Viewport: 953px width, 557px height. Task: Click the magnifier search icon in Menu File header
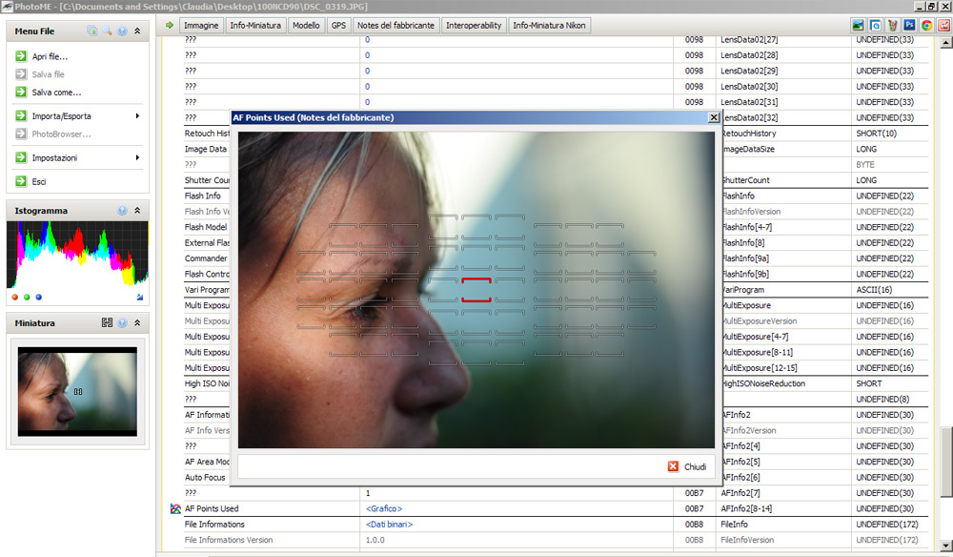(x=107, y=31)
